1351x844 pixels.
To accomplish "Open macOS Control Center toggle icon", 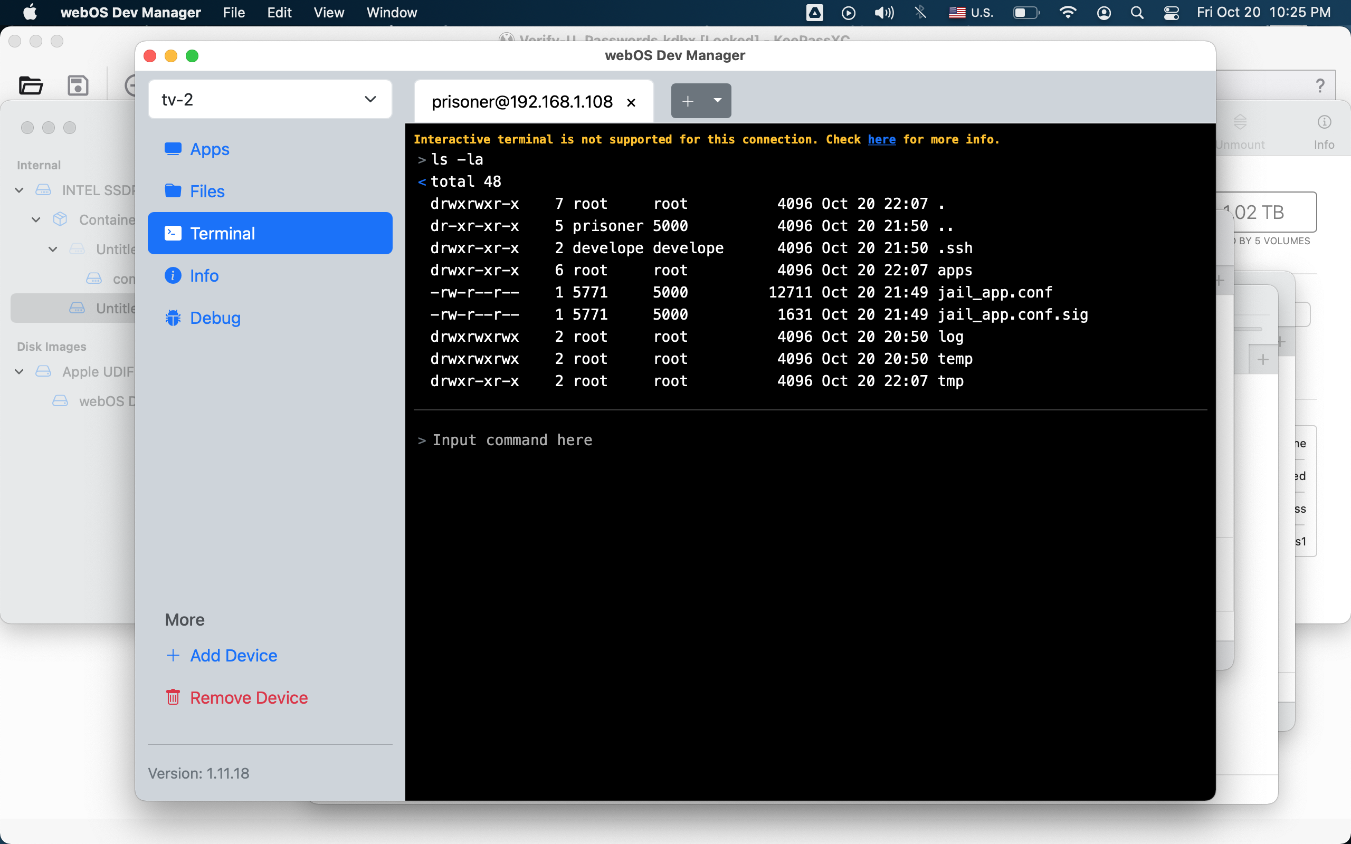I will coord(1171,12).
